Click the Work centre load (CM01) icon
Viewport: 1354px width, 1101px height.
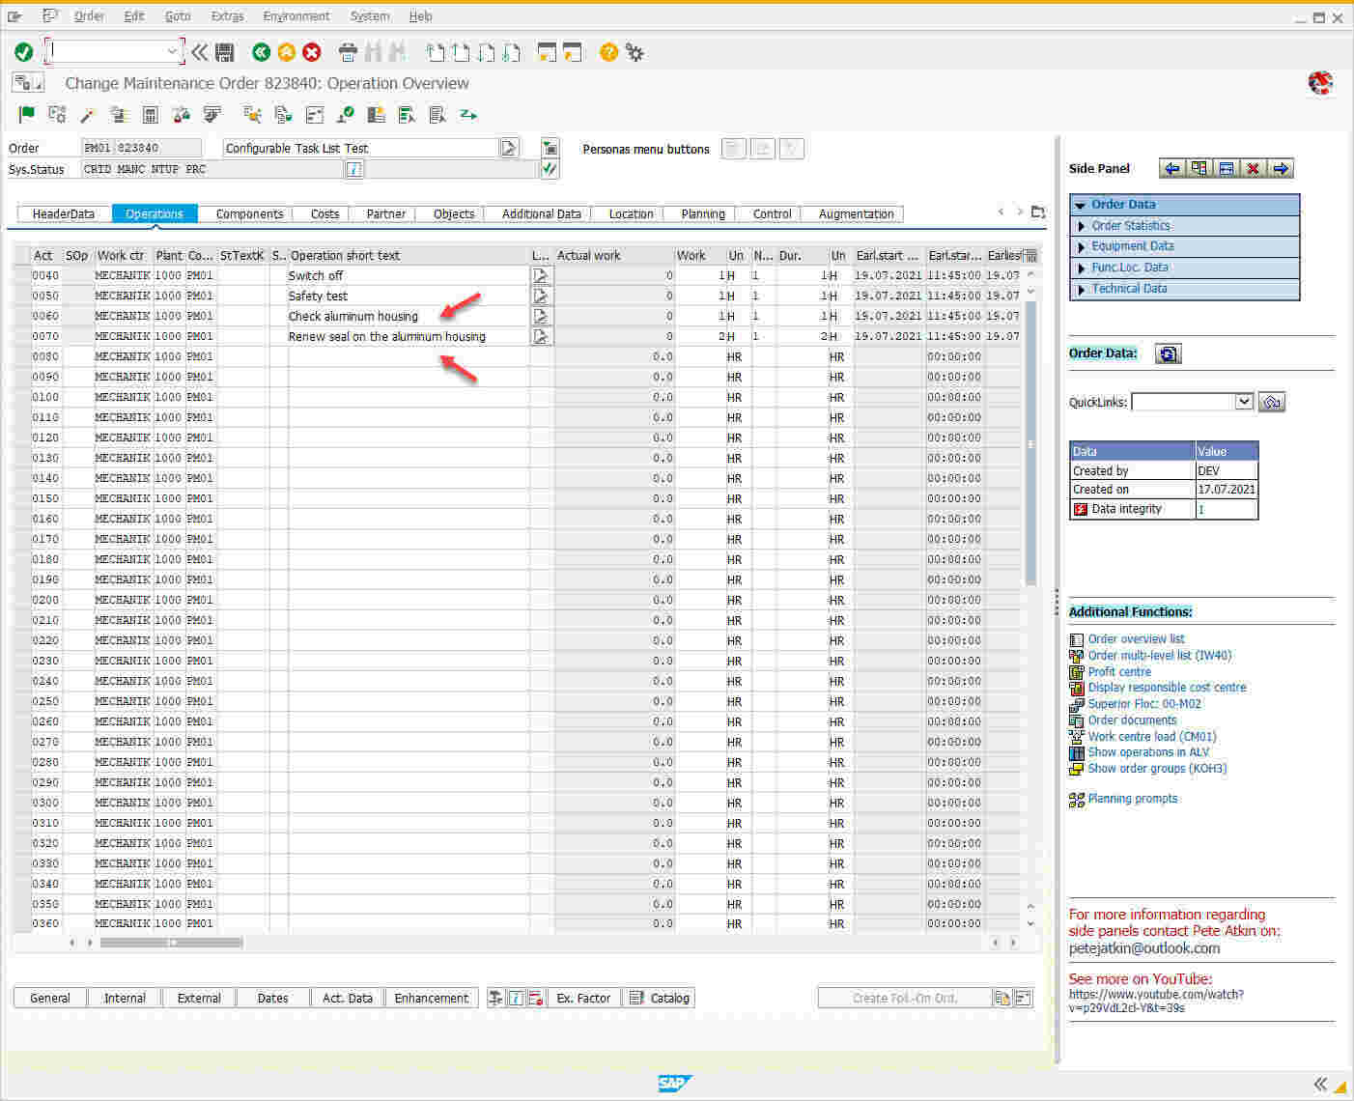coord(1077,736)
